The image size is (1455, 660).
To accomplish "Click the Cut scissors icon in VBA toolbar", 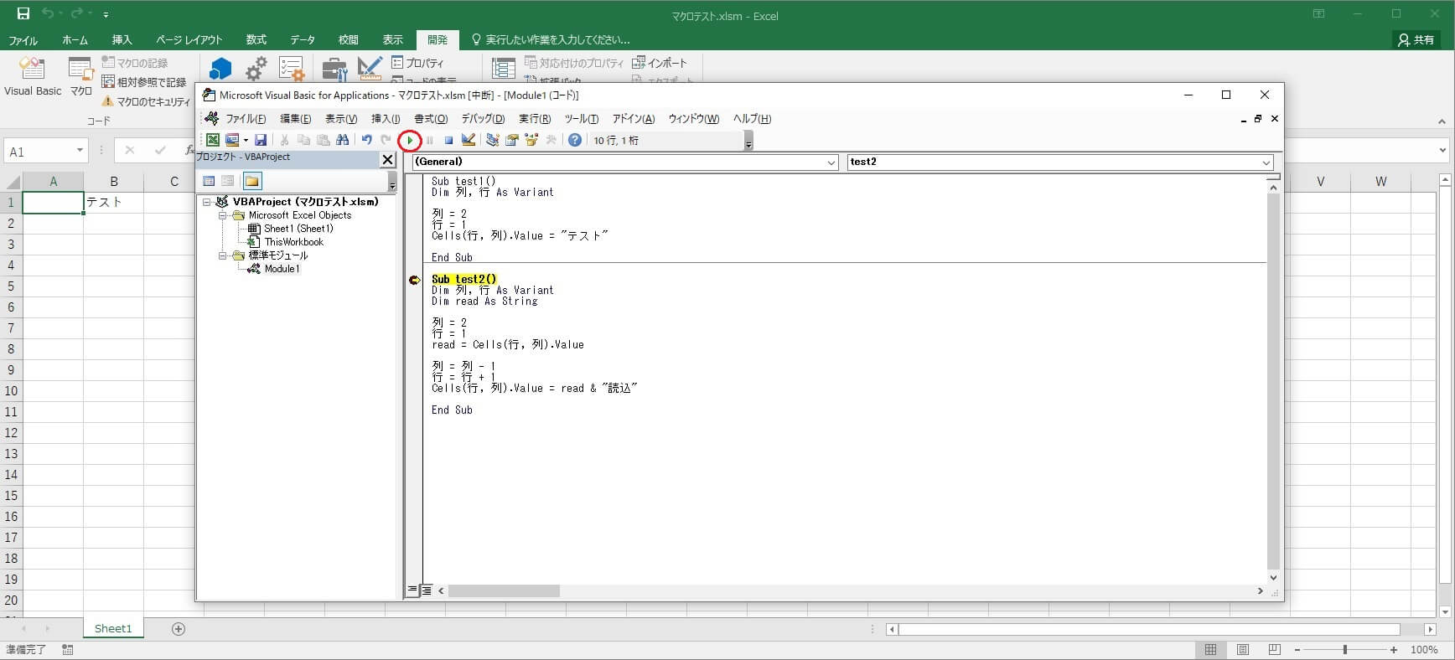I will tap(285, 140).
